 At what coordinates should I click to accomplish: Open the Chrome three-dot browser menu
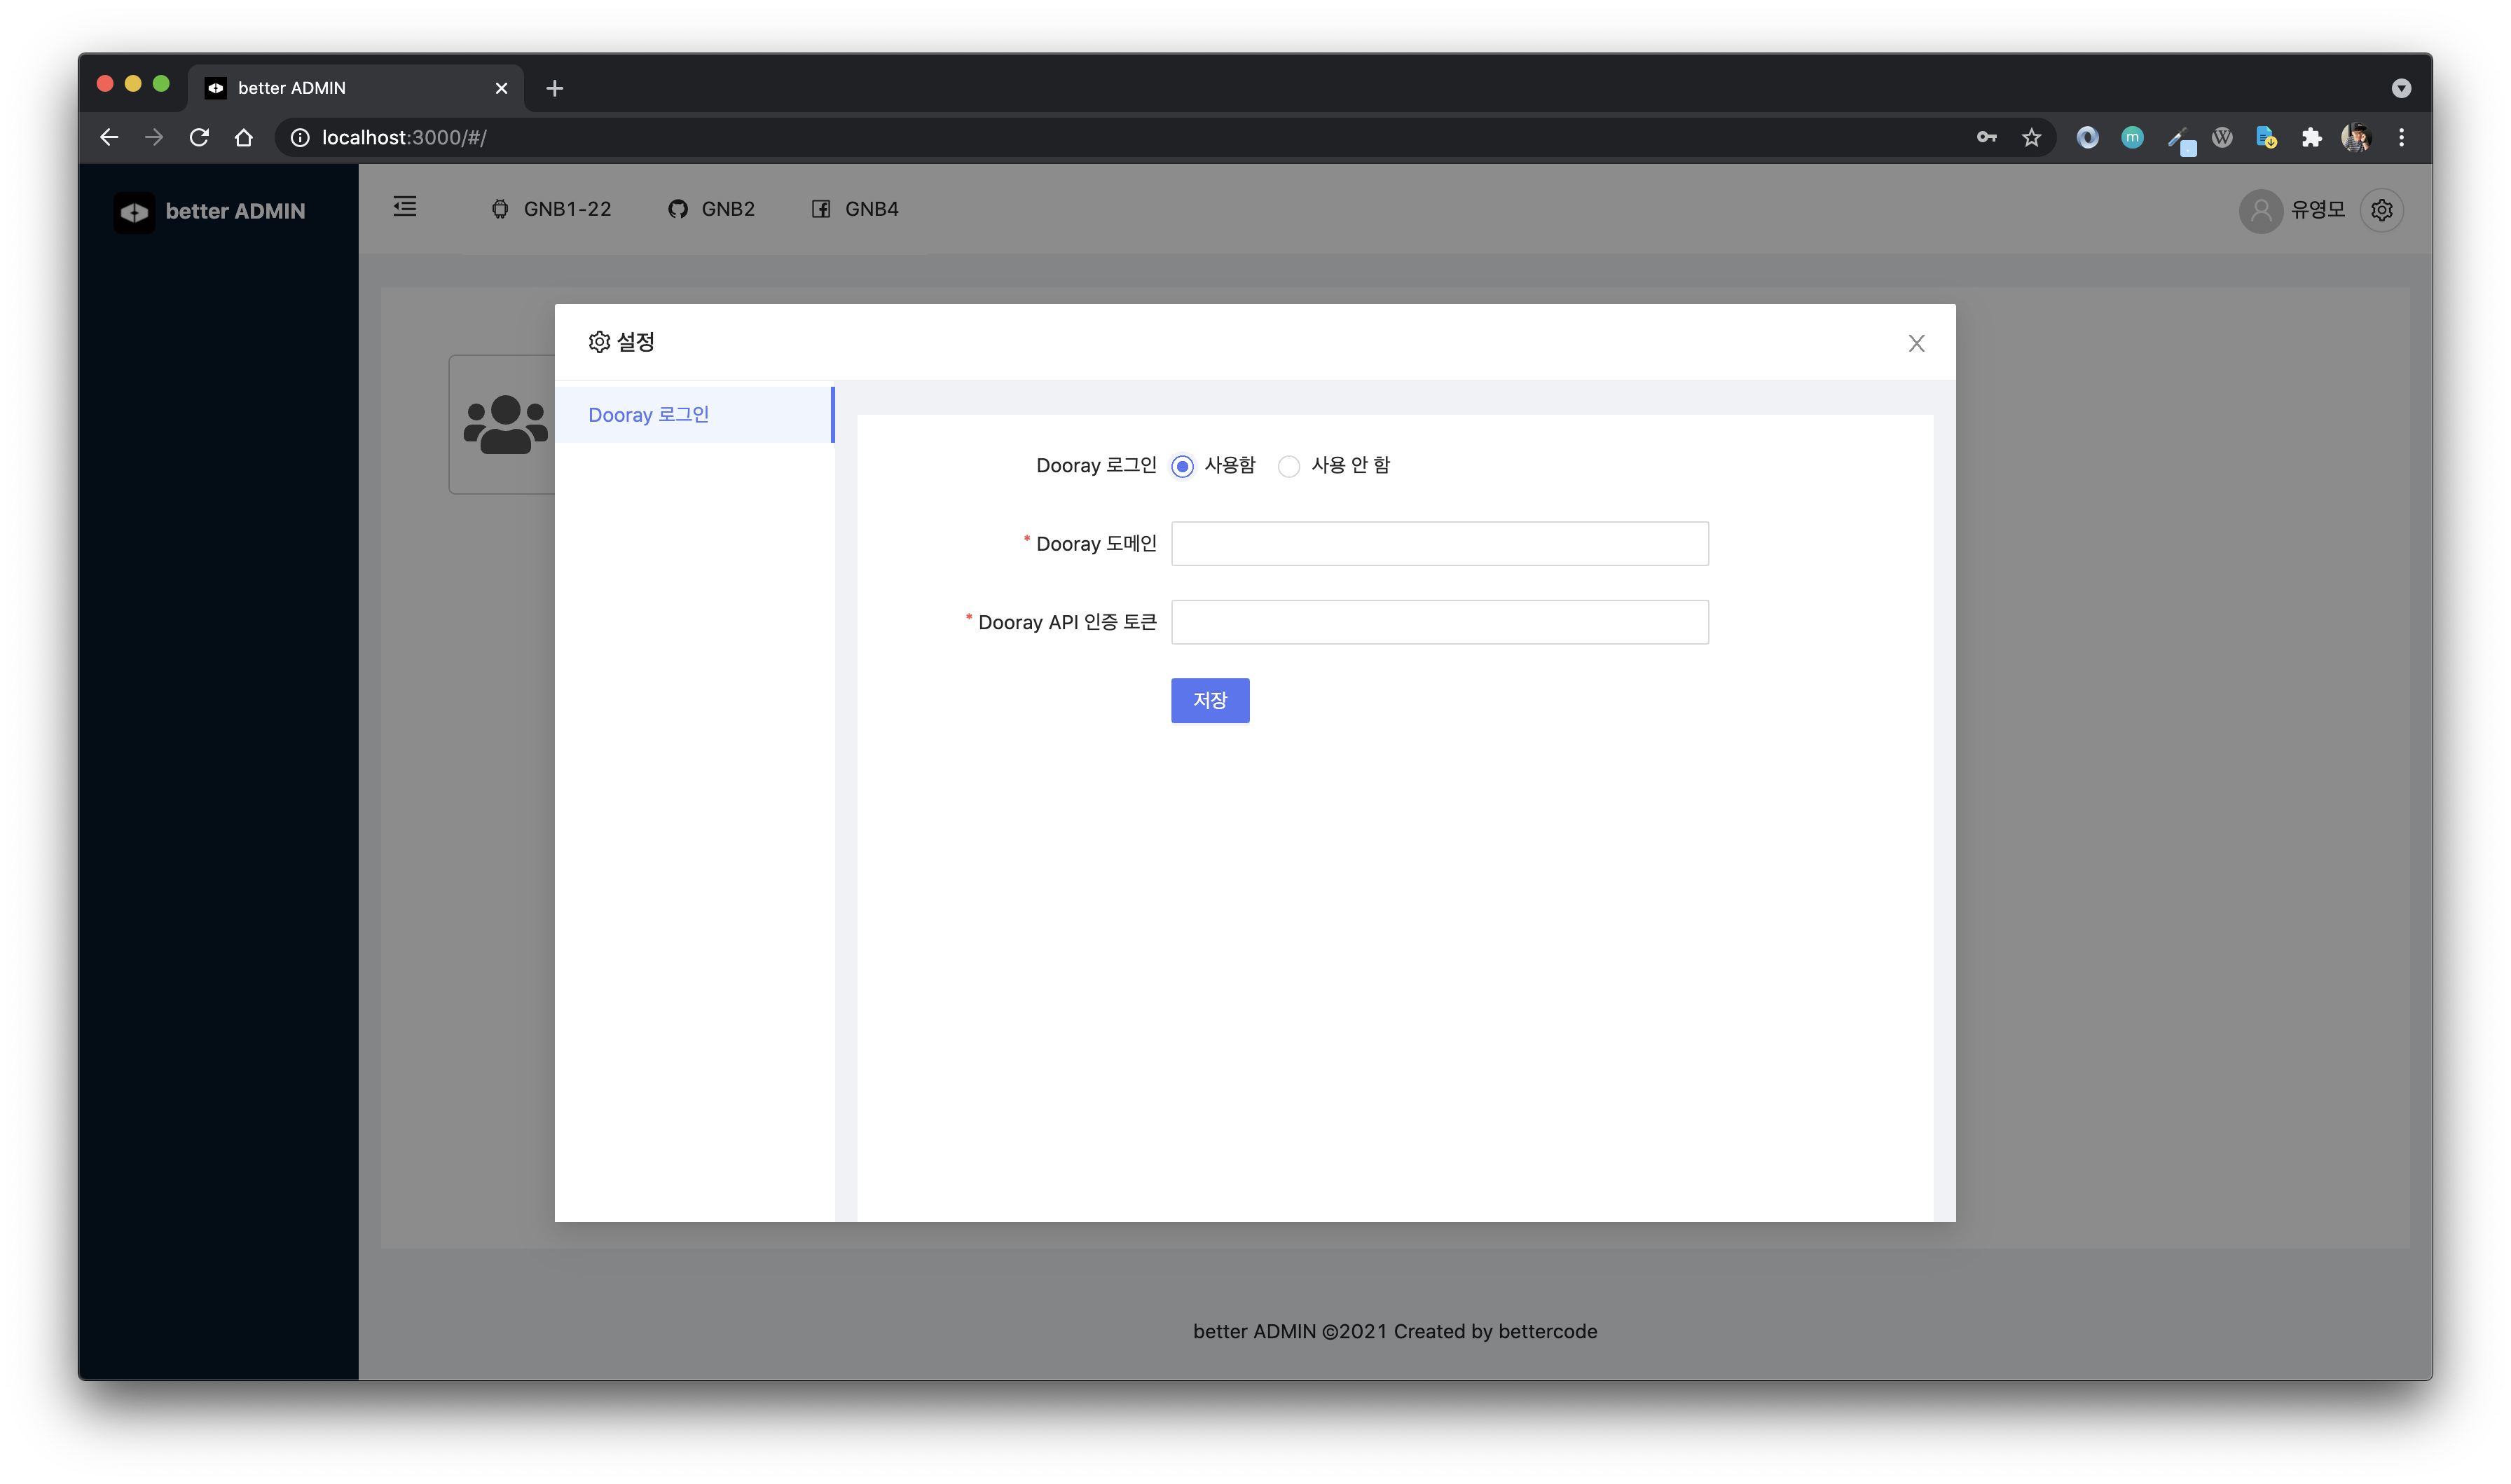(x=2402, y=137)
